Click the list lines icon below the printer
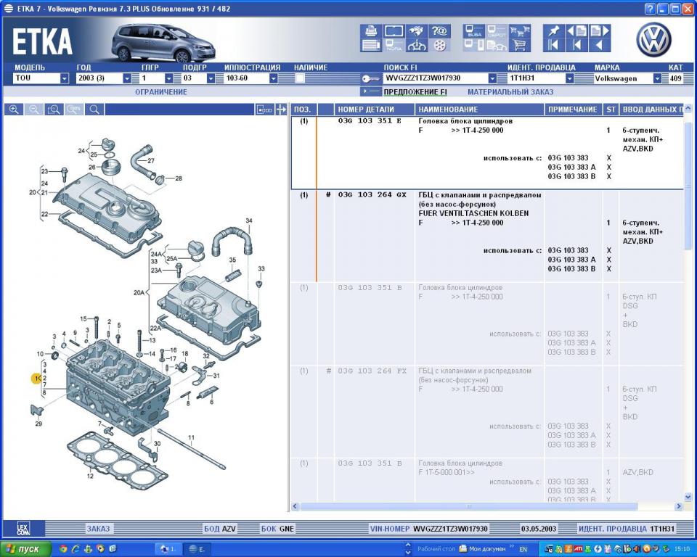697x557 pixels. coord(371,45)
